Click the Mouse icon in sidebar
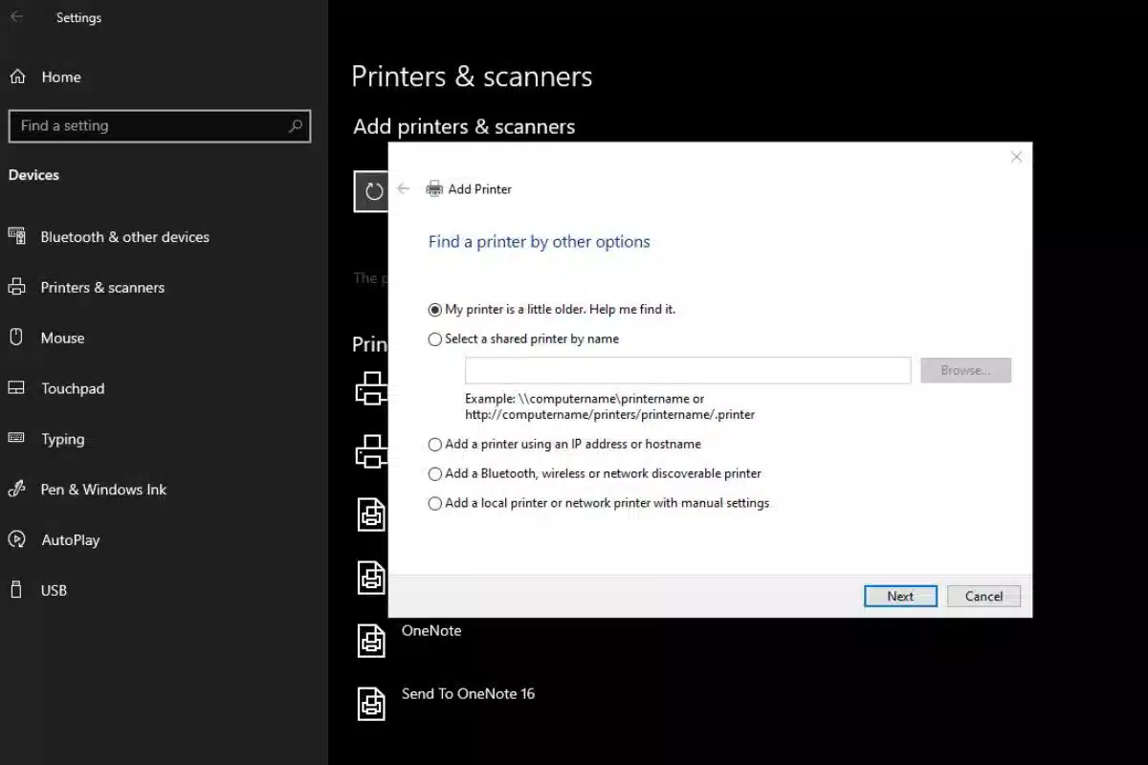 pyautogui.click(x=16, y=338)
